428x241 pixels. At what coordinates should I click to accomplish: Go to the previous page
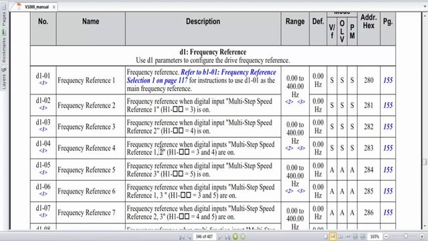[x=189, y=237]
